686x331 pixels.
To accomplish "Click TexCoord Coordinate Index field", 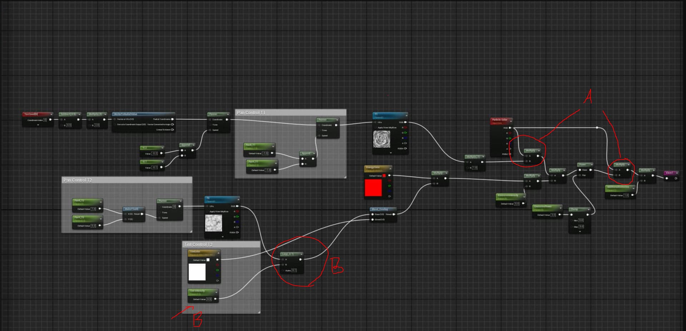I will tap(45, 120).
